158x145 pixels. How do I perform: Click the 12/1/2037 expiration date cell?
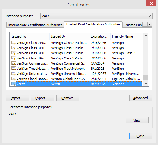coord(99,74)
